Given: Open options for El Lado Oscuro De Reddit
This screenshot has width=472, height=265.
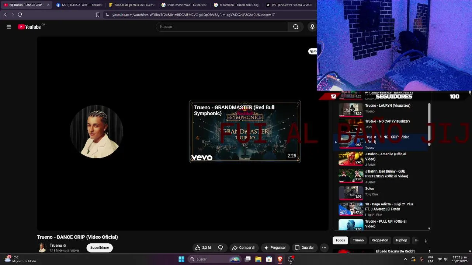Looking at the screenshot, I should tap(429, 251).
